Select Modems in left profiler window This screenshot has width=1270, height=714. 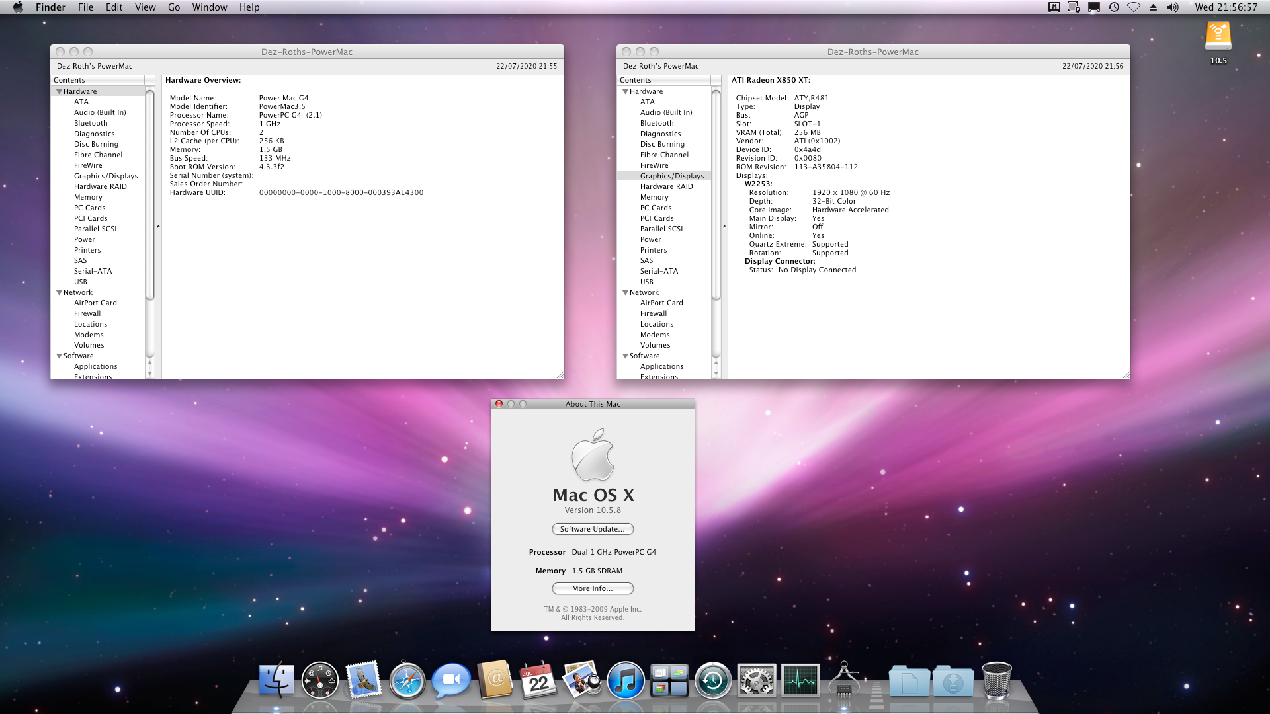click(x=89, y=335)
